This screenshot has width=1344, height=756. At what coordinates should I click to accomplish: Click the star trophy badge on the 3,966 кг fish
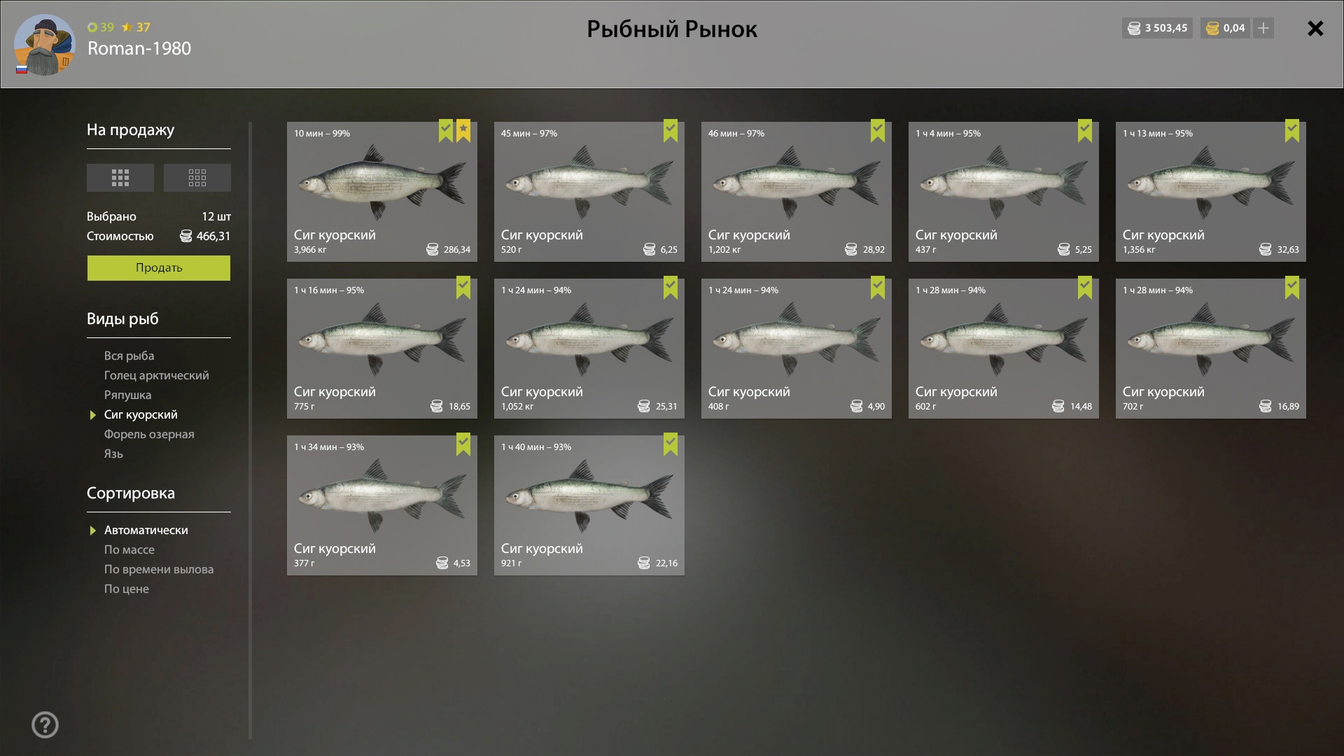pyautogui.click(x=463, y=131)
